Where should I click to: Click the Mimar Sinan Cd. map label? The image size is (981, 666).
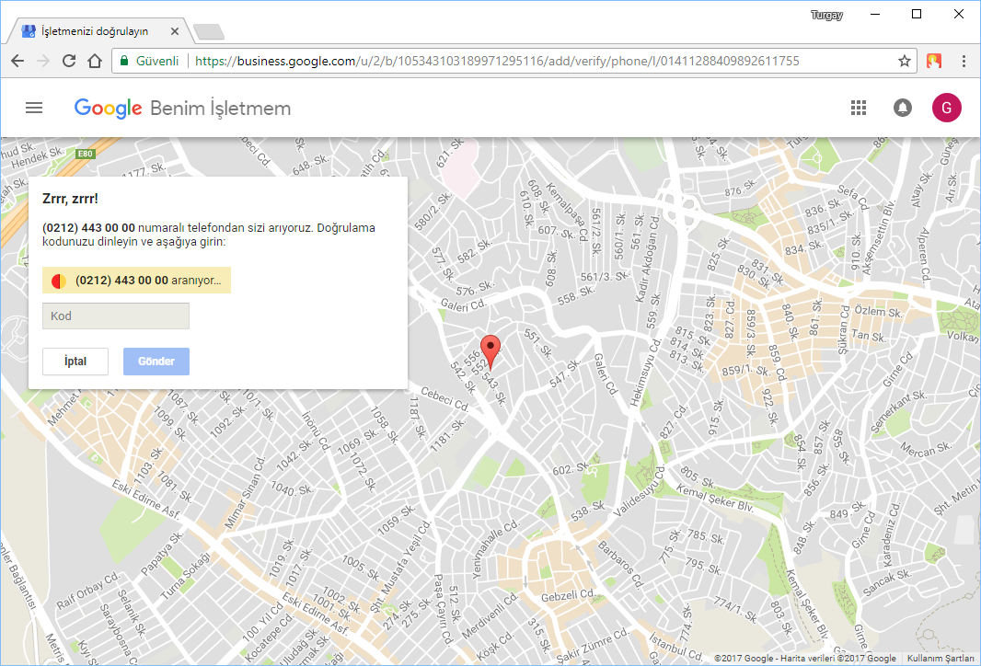pos(245,493)
